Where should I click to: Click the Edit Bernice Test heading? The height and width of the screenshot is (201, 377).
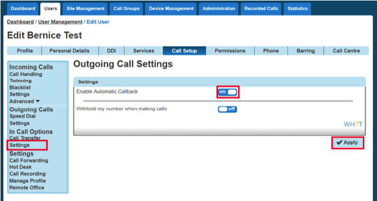tap(44, 35)
